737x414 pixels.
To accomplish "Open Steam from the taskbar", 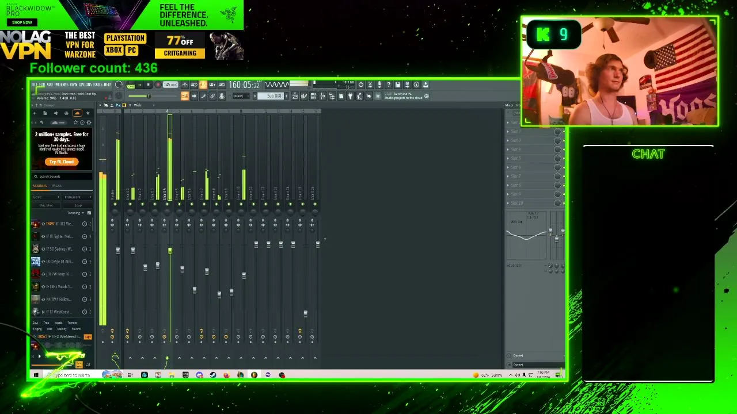I will tap(213, 375).
